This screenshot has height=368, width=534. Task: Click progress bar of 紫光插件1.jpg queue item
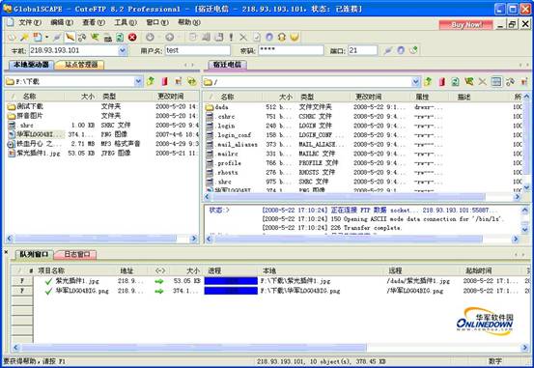(231, 281)
